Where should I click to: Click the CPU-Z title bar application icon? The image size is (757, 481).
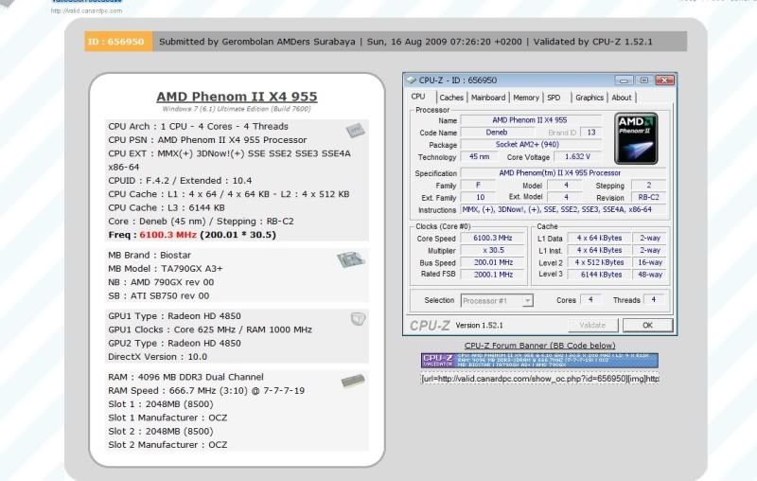(411, 80)
